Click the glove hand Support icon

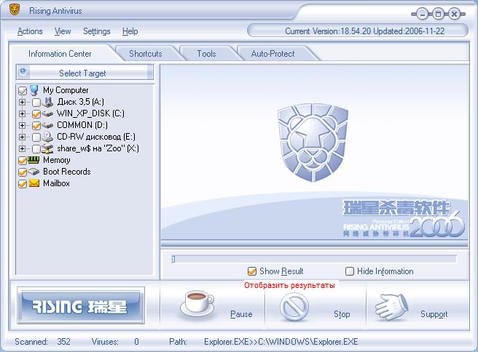(x=392, y=307)
